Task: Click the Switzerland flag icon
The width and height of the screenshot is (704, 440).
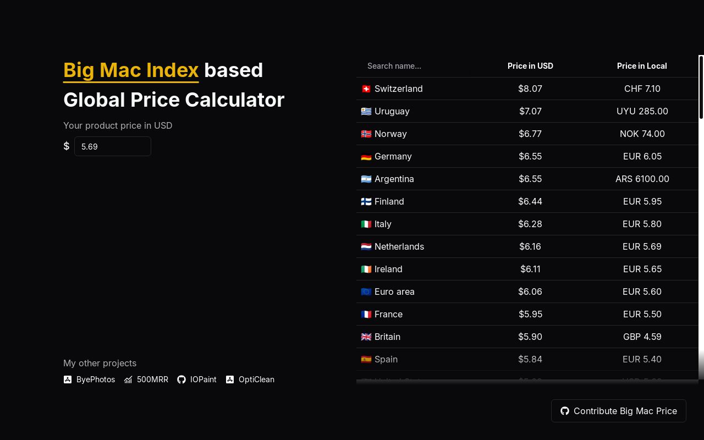Action: point(366,89)
